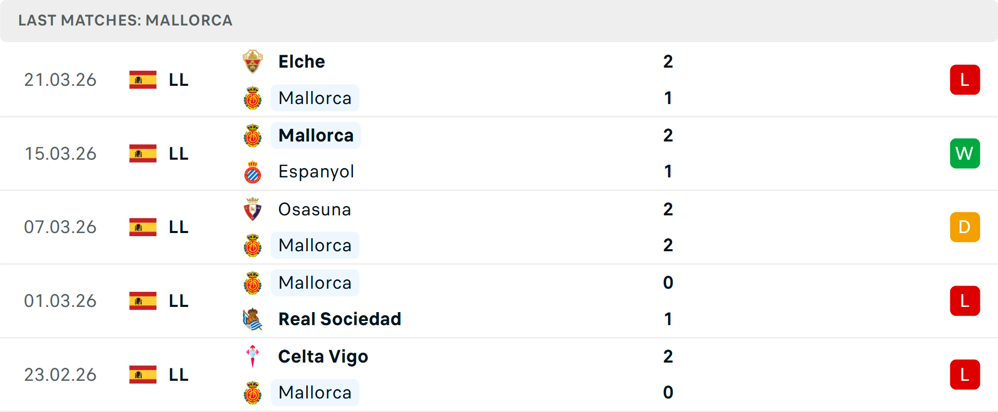
Task: Open the Real Sociedad team link
Action: [339, 319]
